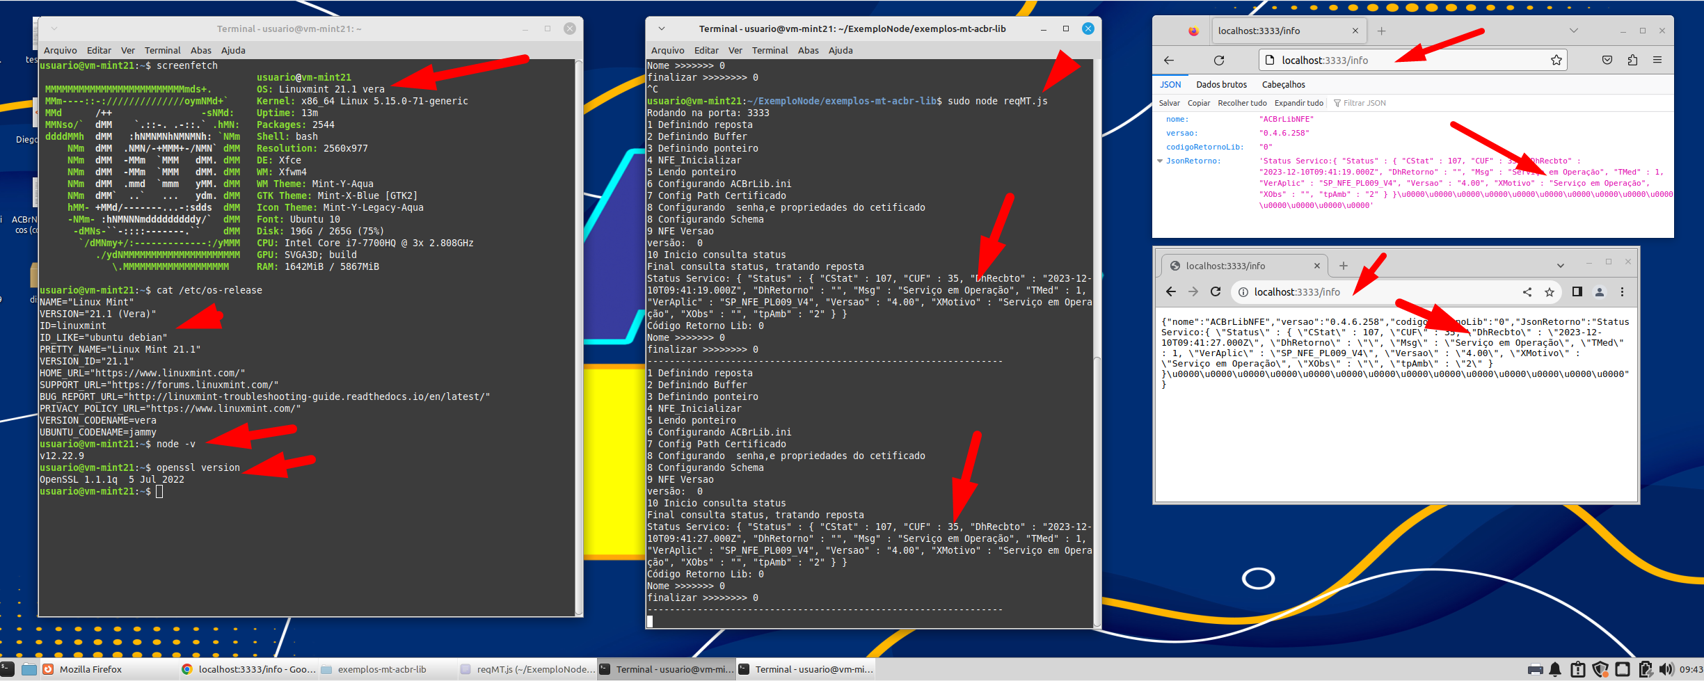Click middle terminal vertical scrollbar
The height and width of the screenshot is (681, 1704).
1097,344
